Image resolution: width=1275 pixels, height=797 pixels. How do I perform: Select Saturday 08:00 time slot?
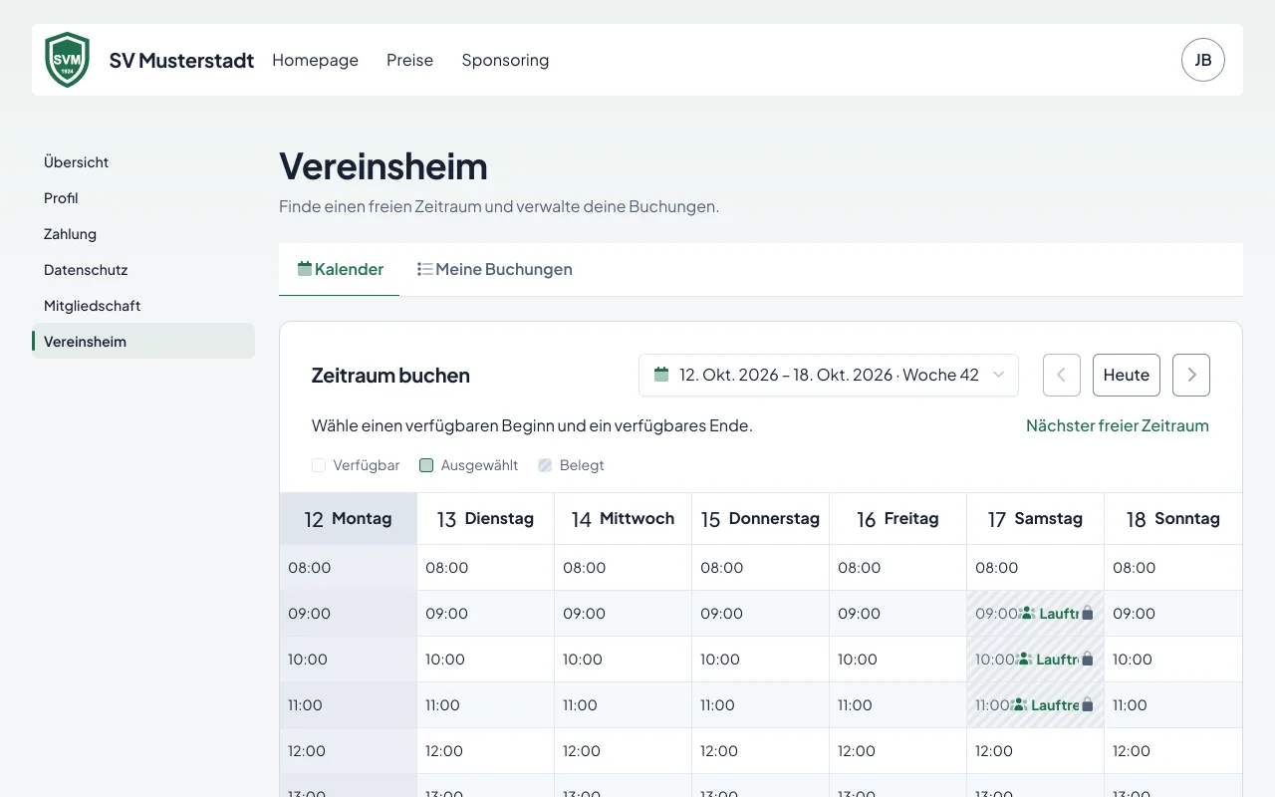click(1036, 568)
